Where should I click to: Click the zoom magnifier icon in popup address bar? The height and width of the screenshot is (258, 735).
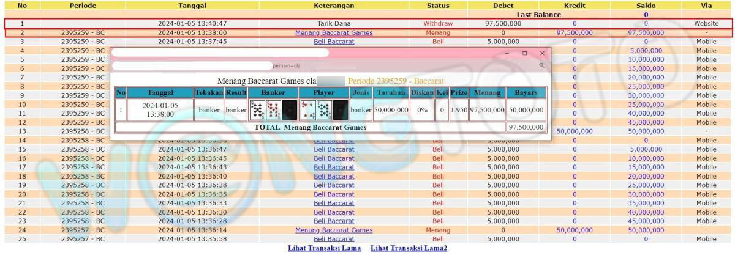coord(541,65)
